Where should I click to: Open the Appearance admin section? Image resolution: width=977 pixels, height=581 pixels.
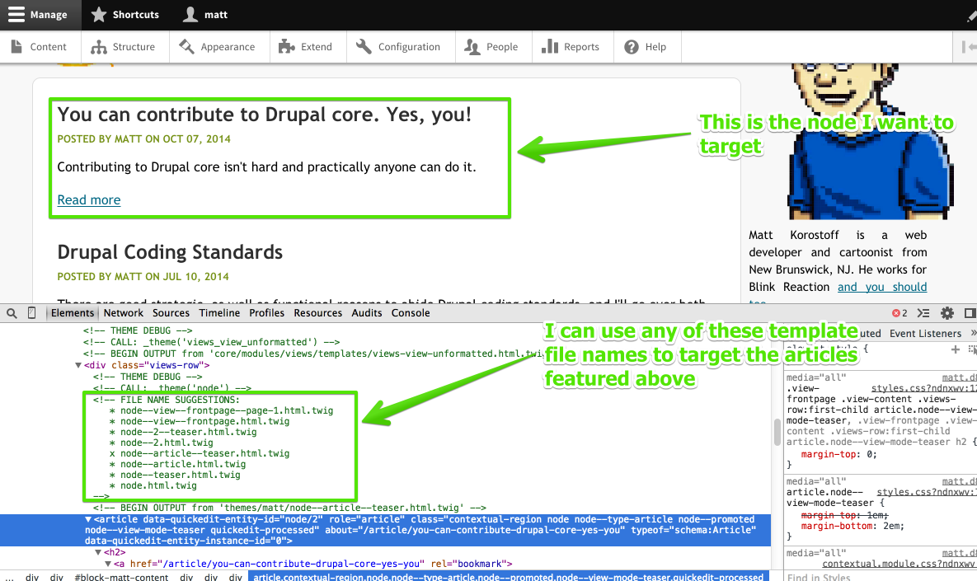tap(218, 47)
